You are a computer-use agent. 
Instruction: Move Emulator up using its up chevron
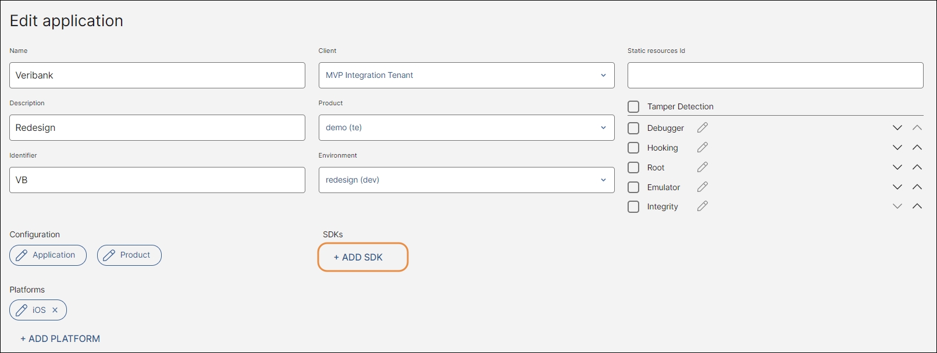(917, 187)
